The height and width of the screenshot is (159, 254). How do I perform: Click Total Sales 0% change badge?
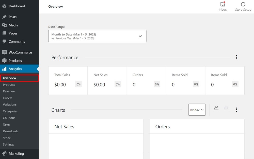[x=78, y=84]
